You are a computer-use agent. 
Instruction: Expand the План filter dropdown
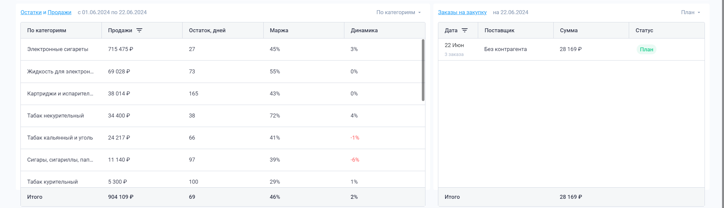tap(691, 13)
